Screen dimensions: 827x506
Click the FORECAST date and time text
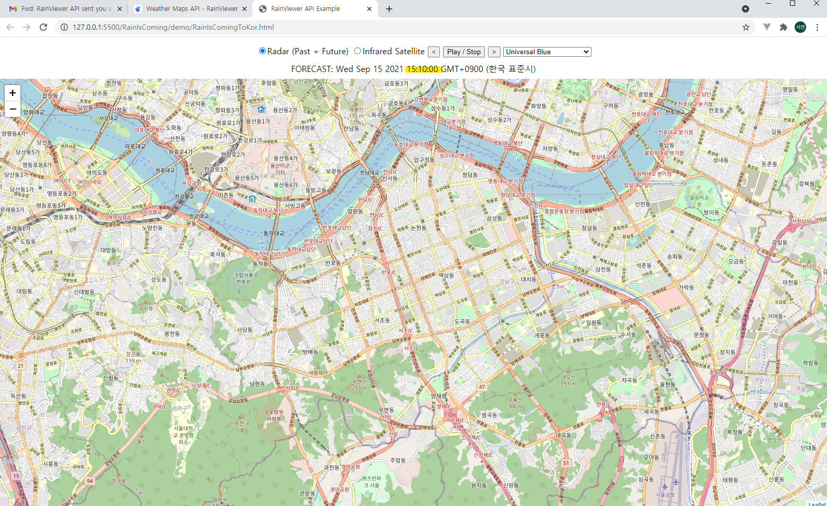click(x=413, y=69)
